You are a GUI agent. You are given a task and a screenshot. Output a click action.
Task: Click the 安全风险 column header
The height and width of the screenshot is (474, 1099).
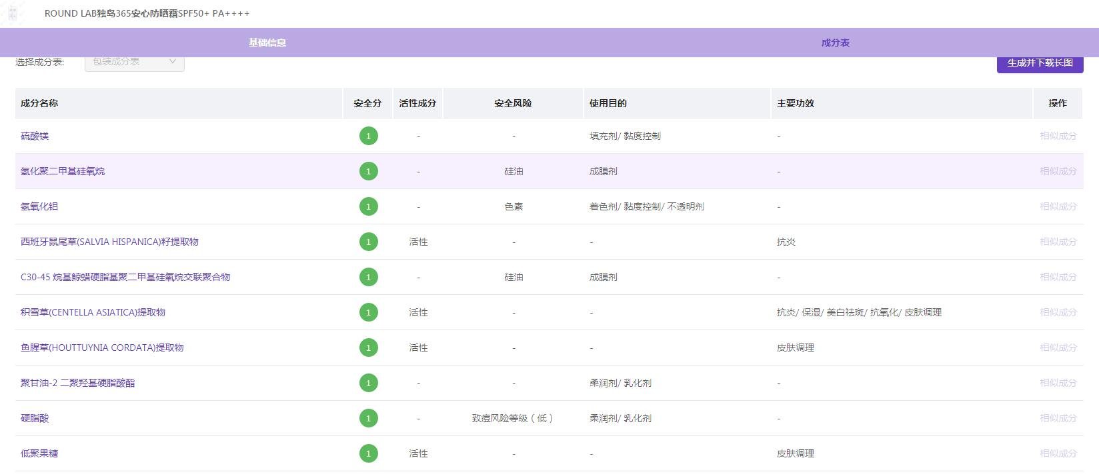513,103
